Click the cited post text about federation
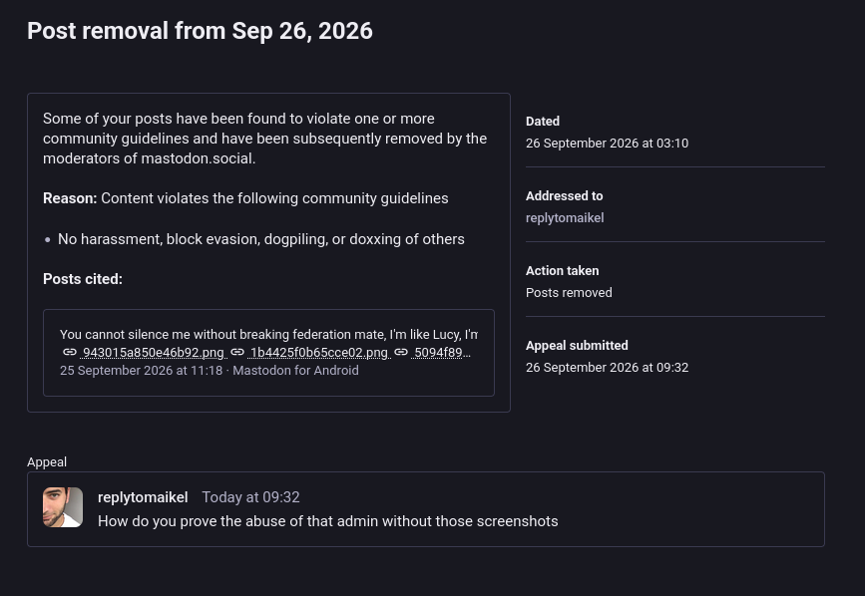Image resolution: width=865 pixels, height=596 pixels. click(x=268, y=334)
